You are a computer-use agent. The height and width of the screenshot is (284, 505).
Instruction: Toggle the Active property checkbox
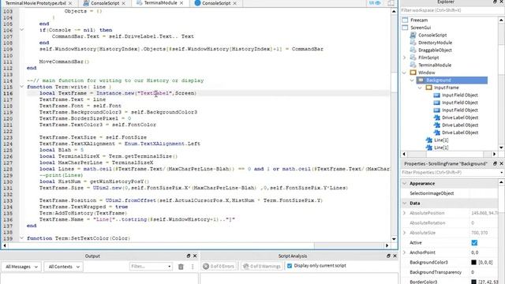pos(474,242)
